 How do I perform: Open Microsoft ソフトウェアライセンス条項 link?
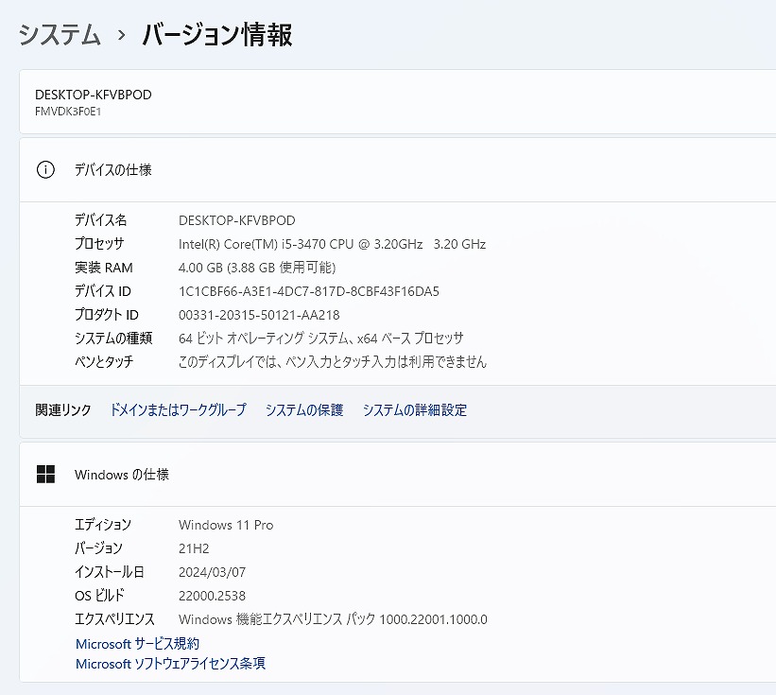click(x=170, y=663)
